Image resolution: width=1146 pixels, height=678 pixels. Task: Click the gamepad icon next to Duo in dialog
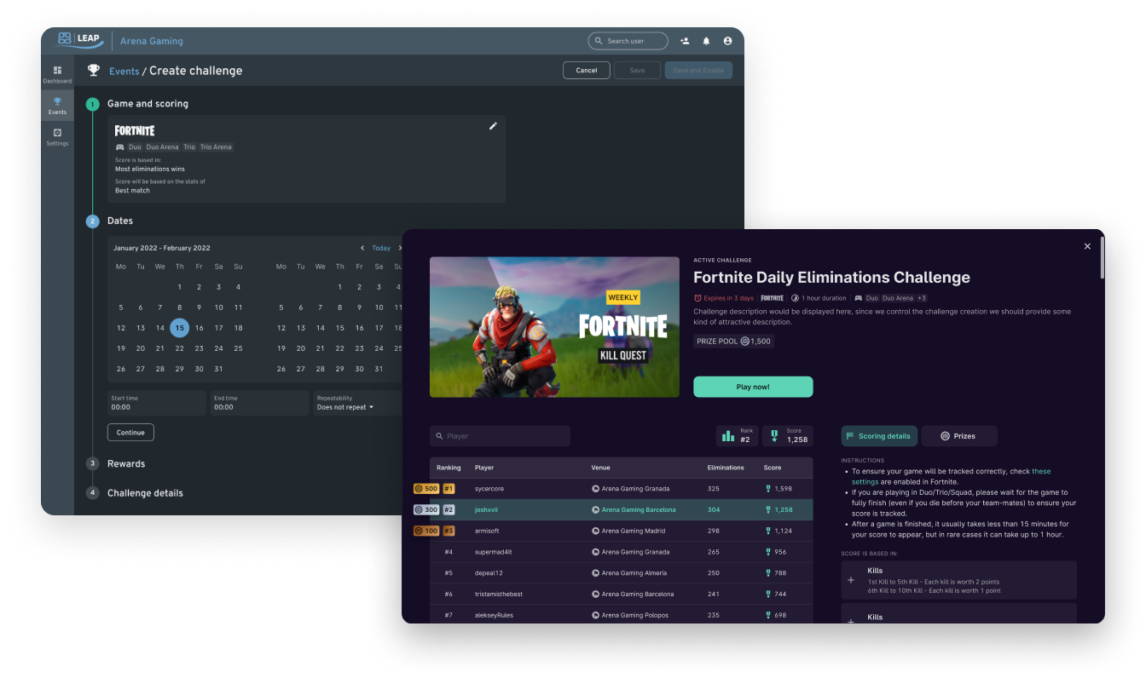858,298
